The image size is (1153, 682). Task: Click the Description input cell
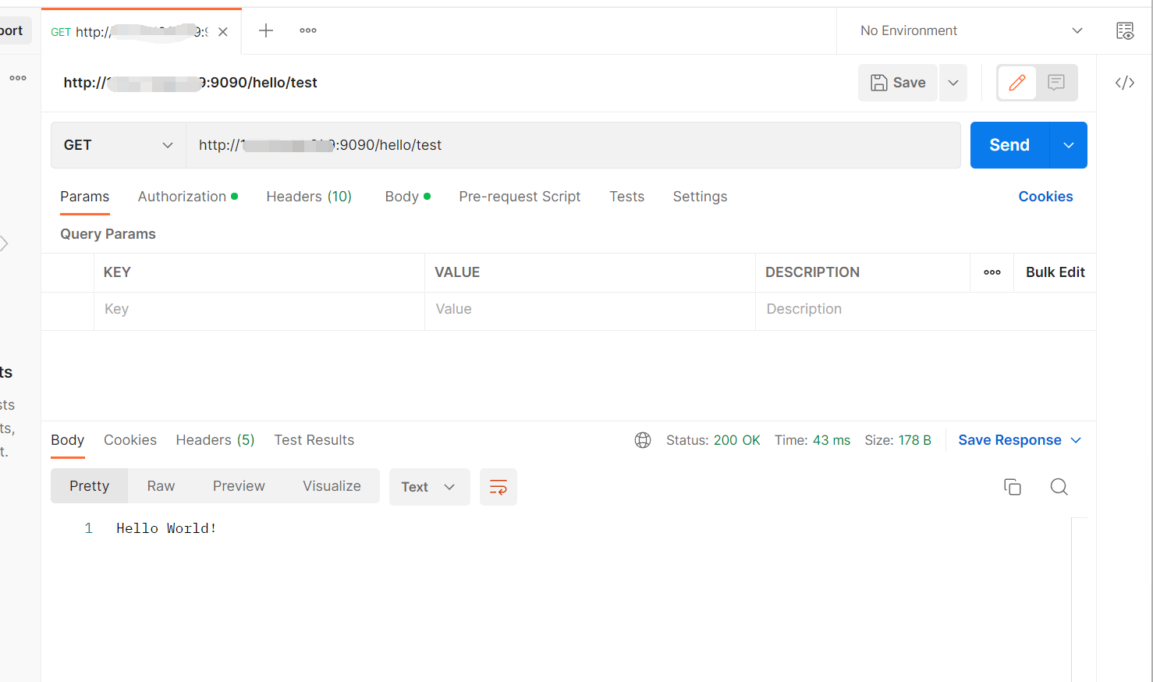coord(925,309)
